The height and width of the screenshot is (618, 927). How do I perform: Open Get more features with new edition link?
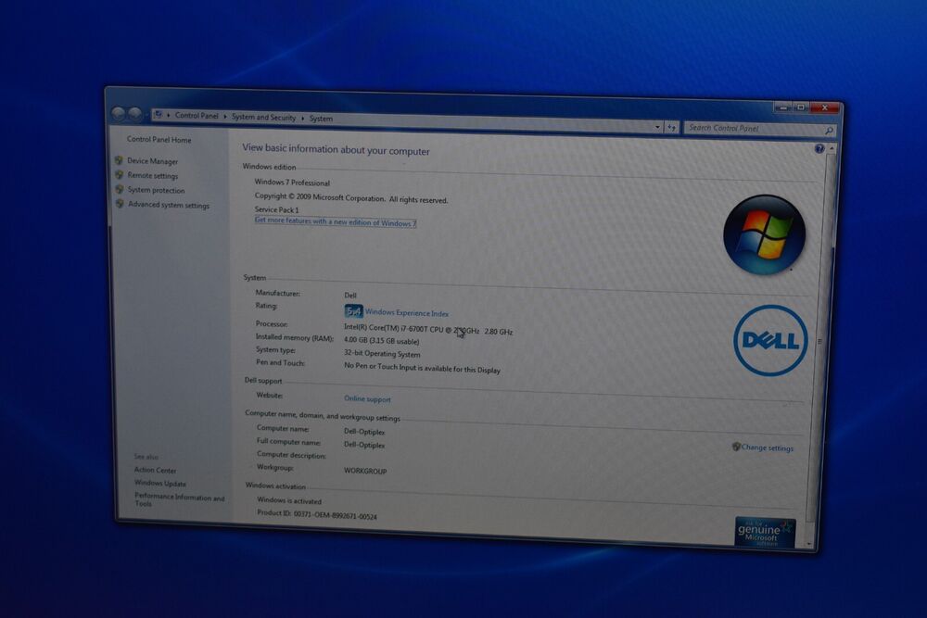336,221
